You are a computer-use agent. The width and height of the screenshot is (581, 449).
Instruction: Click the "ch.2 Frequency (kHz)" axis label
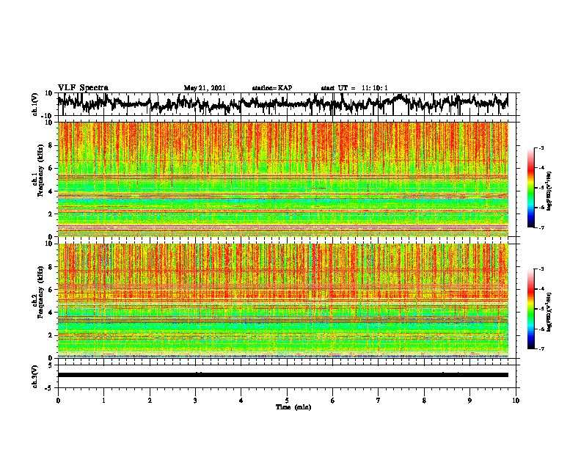pos(37,292)
